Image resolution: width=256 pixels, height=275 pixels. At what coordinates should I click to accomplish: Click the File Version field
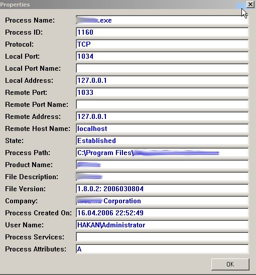(x=162, y=189)
